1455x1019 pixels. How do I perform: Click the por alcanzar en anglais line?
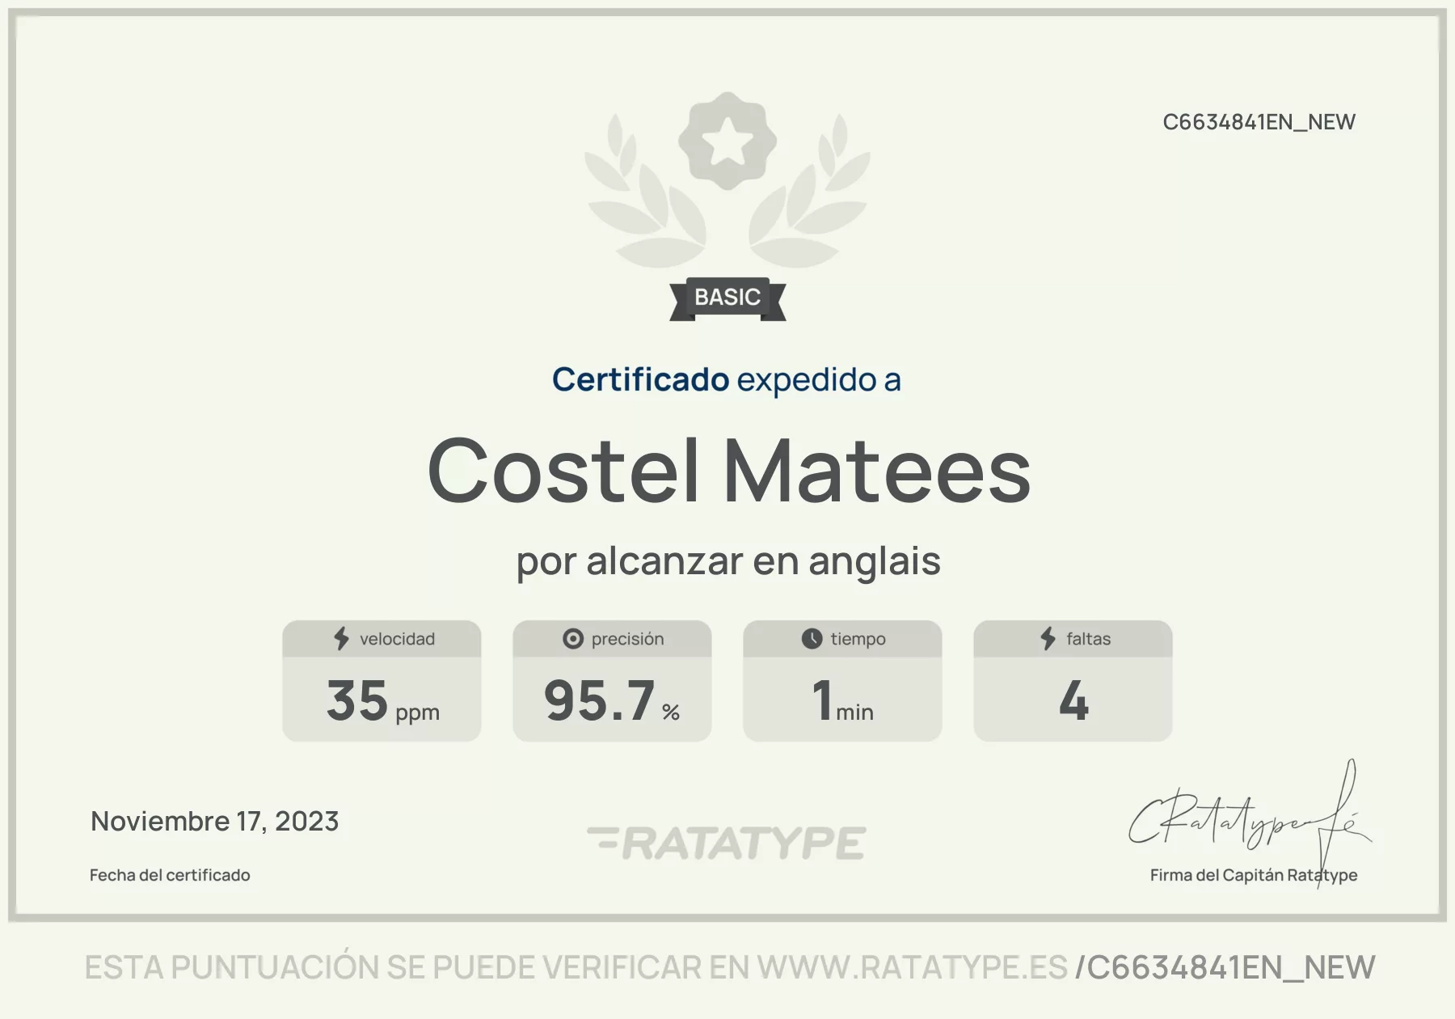tap(728, 561)
